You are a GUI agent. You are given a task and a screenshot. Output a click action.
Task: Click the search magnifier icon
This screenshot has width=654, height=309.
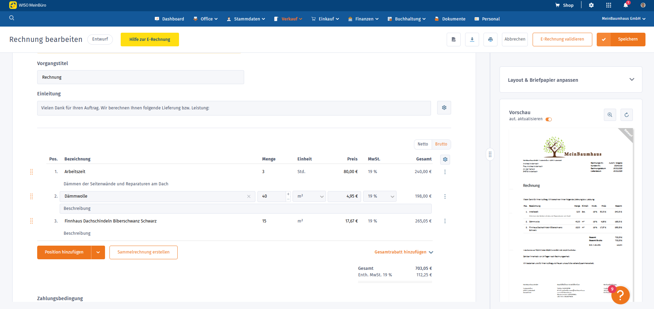[12, 18]
